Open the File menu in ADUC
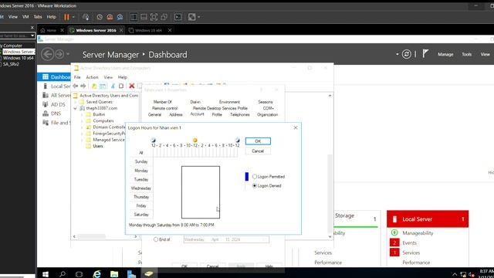The image size is (494, 278). [x=77, y=77]
